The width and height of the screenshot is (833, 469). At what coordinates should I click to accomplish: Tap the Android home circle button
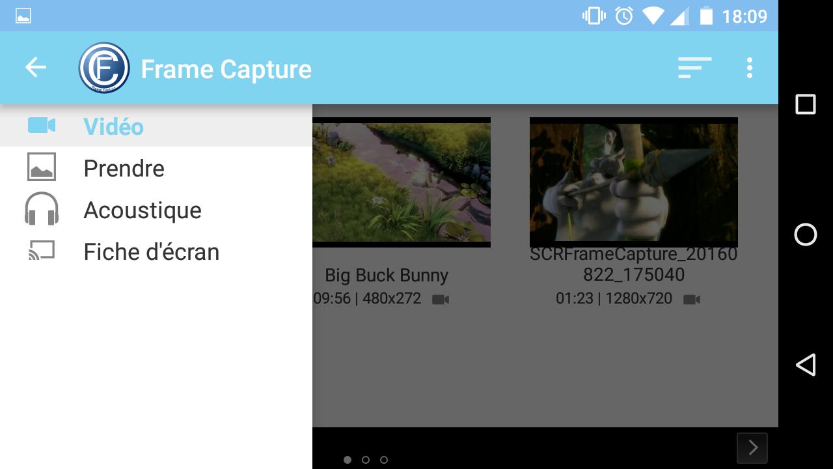(806, 234)
